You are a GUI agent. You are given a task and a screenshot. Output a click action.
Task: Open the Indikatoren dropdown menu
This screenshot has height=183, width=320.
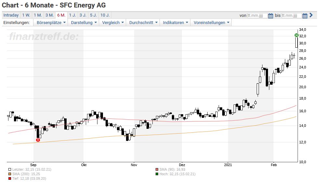[175, 23]
